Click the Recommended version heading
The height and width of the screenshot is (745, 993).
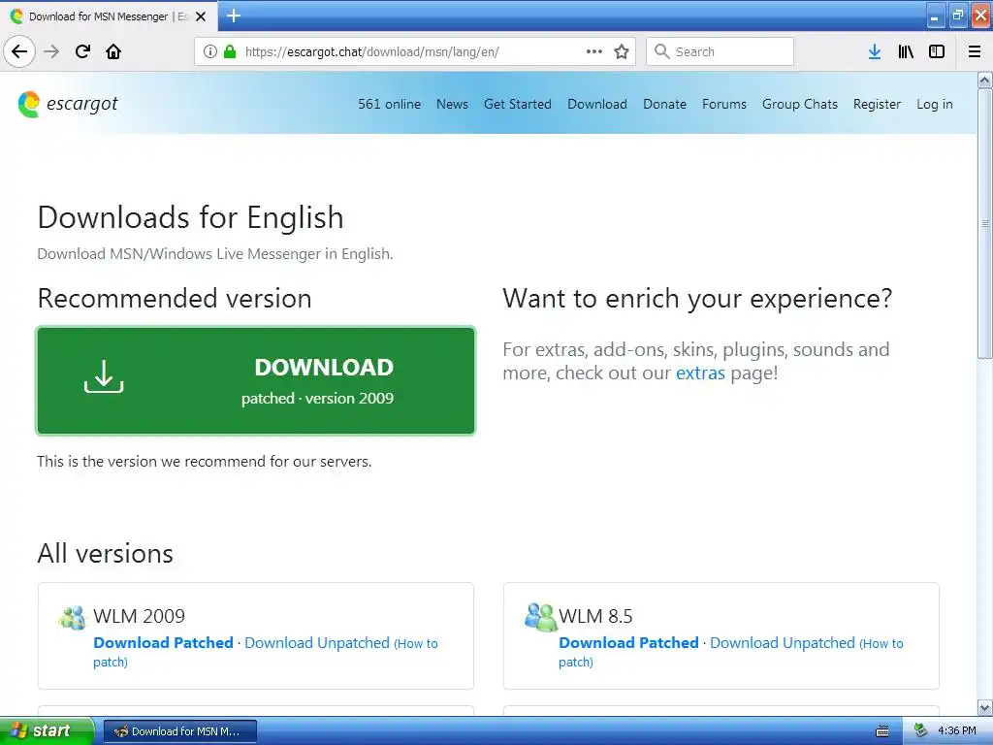coord(175,299)
